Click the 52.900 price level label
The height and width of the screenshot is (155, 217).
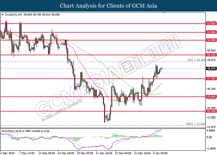coord(211,32)
